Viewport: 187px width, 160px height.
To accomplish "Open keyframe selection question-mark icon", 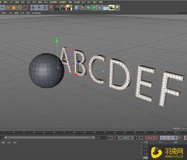I will 156,138.
